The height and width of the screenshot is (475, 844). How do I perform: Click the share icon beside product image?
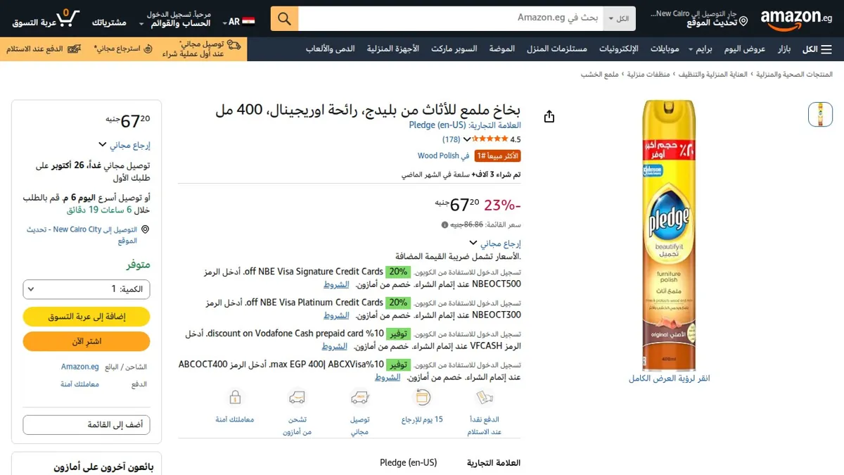pyautogui.click(x=550, y=117)
